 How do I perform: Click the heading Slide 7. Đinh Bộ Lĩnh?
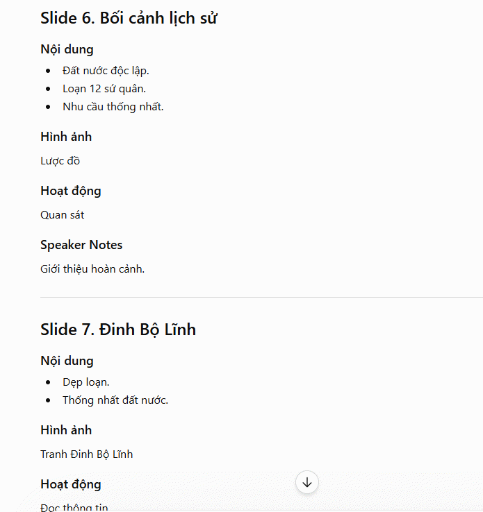coord(118,329)
